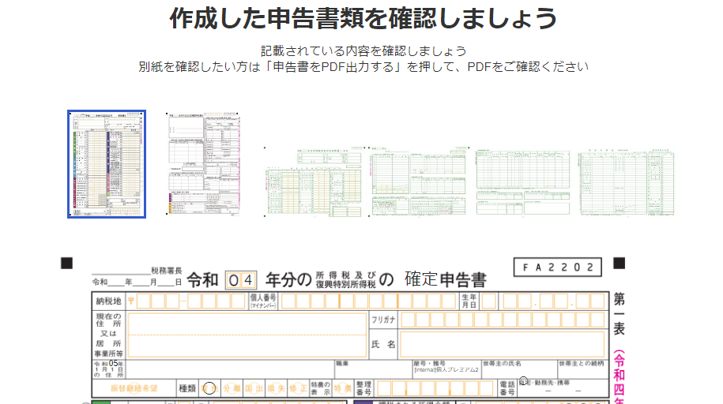Viewport: 723px width, 404px height.
Task: Click the 氏名 label
Action: click(x=383, y=344)
